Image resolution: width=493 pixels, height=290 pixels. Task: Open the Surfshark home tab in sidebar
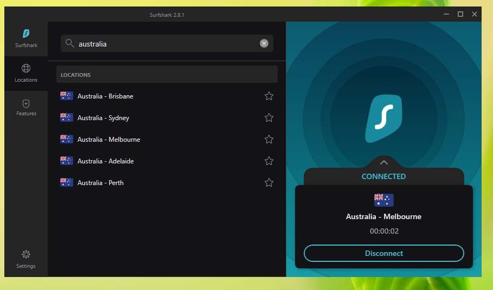click(26, 38)
